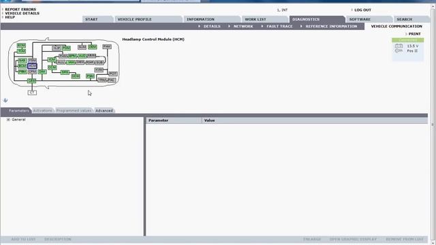The image size is (436, 245).
Task: Click the green connection status bar
Action: 407,40
